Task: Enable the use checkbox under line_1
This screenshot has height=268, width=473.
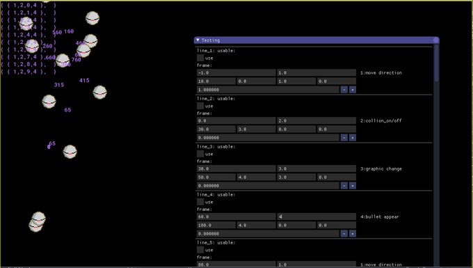Action: point(200,58)
